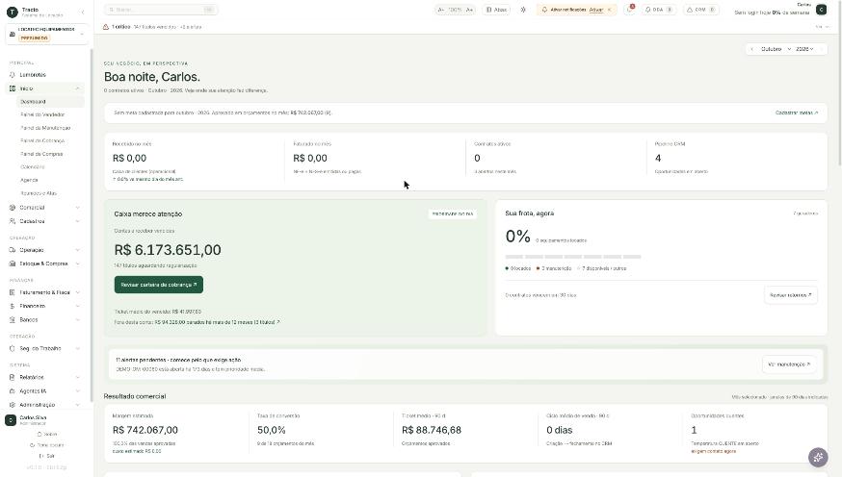Click the DDA button in top bar
This screenshot has height=477, width=842.
click(x=658, y=10)
